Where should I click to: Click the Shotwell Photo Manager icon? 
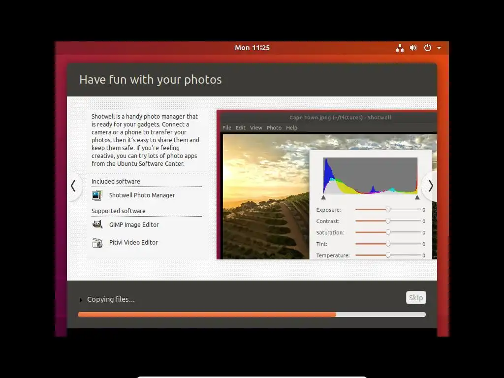(97, 195)
